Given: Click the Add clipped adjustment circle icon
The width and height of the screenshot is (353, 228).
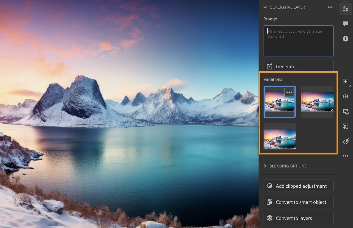Looking at the screenshot, I should click(x=269, y=186).
